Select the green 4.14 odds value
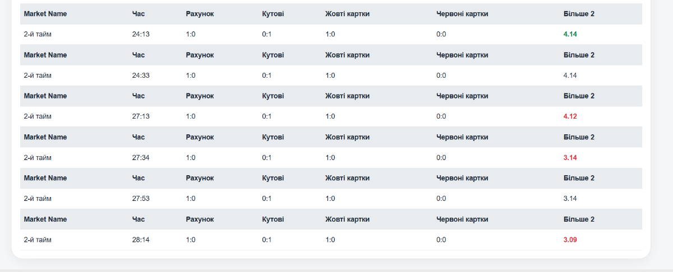 [x=570, y=34]
